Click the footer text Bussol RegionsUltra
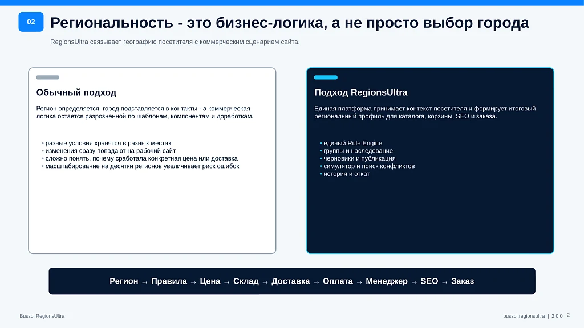Screen dimensions: 584x328 point(42,316)
